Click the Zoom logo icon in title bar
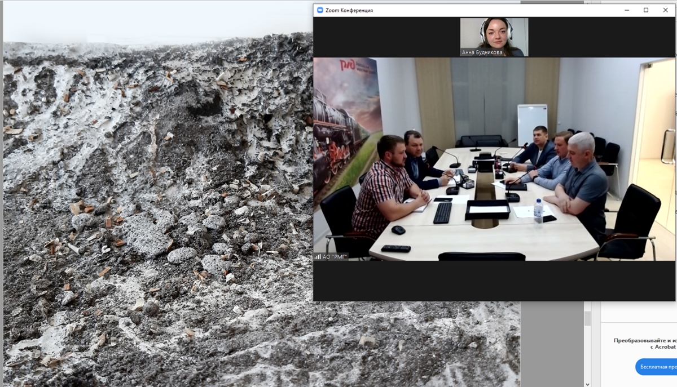Viewport: 677px width, 387px height. [320, 10]
